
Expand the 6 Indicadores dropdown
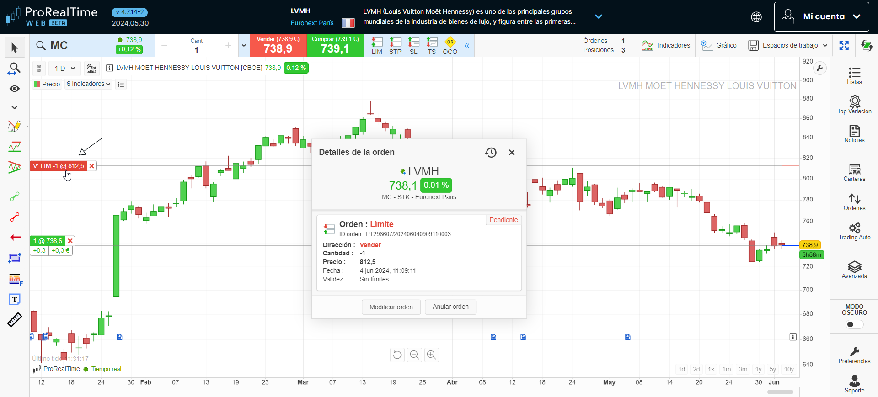click(x=88, y=84)
